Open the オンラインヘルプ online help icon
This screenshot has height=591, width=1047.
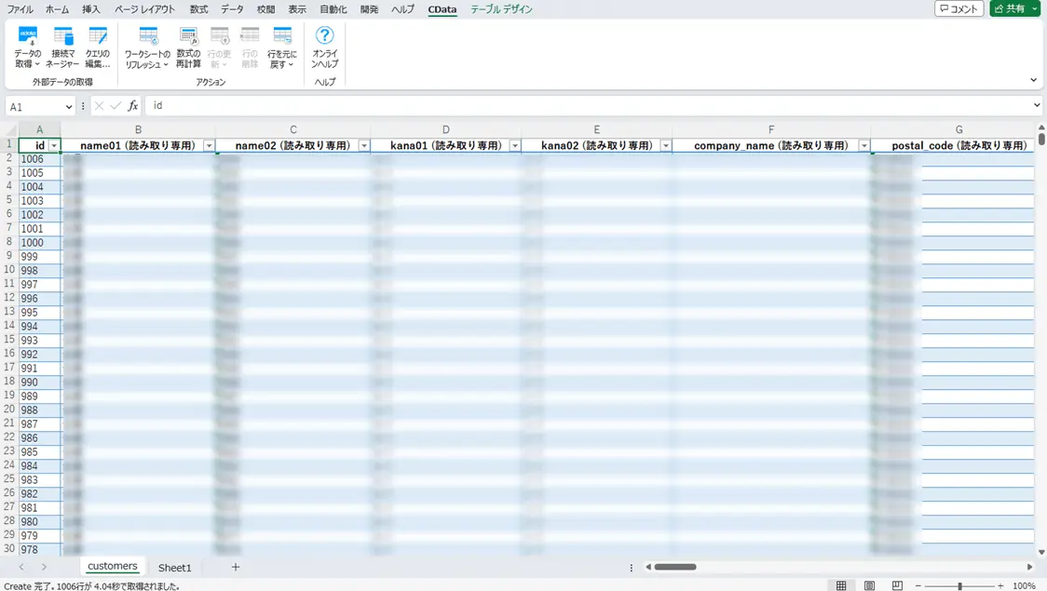pos(324,47)
